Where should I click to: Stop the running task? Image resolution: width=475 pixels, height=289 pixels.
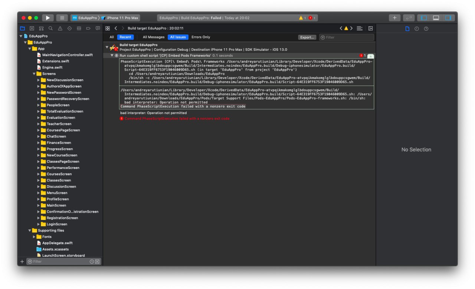tap(62, 18)
